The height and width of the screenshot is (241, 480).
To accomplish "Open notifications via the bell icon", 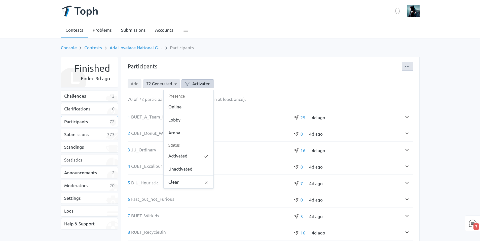I will coord(397,11).
